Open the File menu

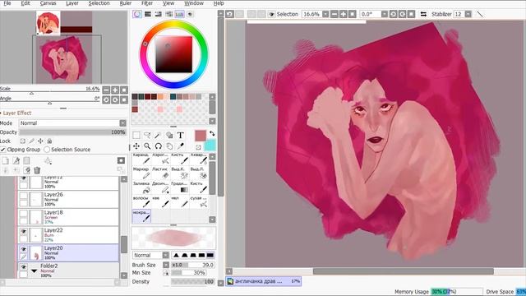click(7, 3)
